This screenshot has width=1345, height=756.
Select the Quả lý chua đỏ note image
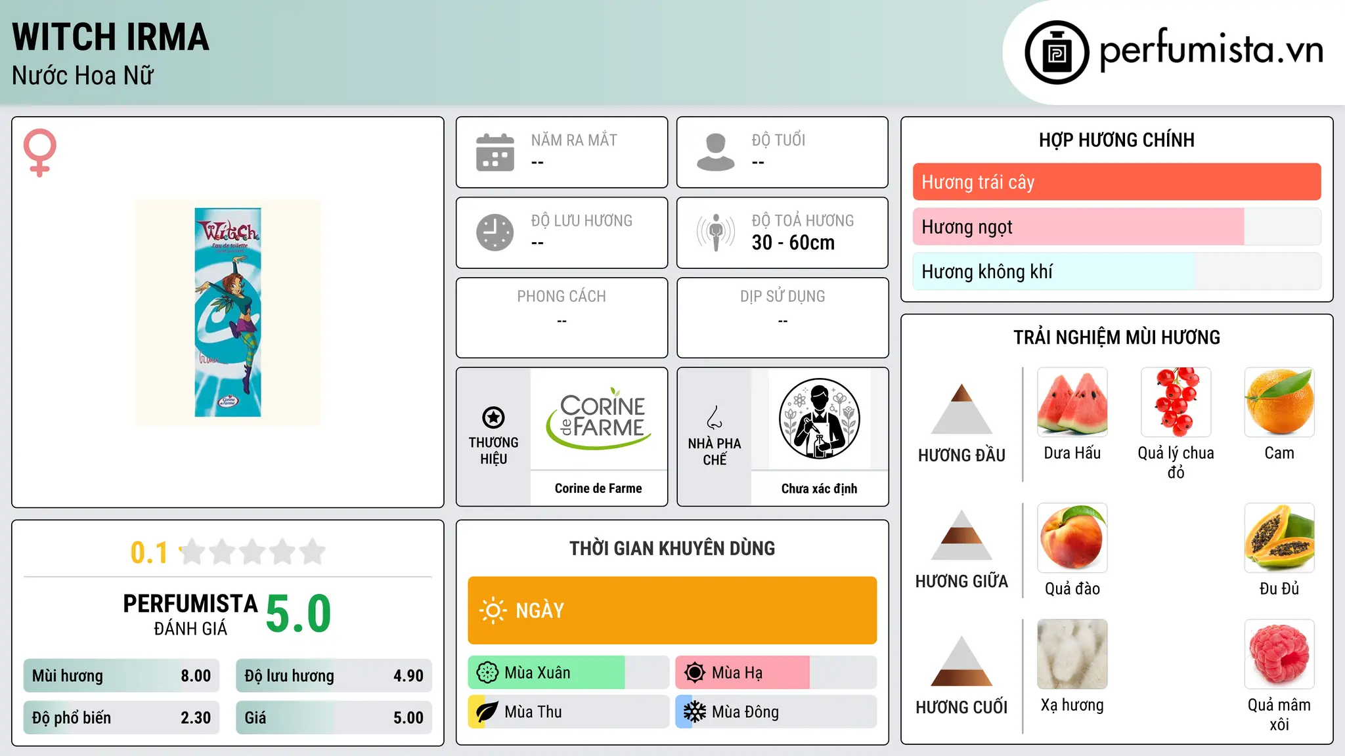coord(1176,402)
